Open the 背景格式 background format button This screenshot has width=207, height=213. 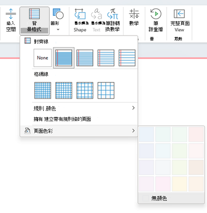(34, 21)
